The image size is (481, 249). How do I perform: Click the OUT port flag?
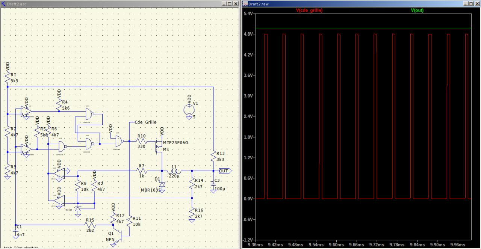click(225, 171)
